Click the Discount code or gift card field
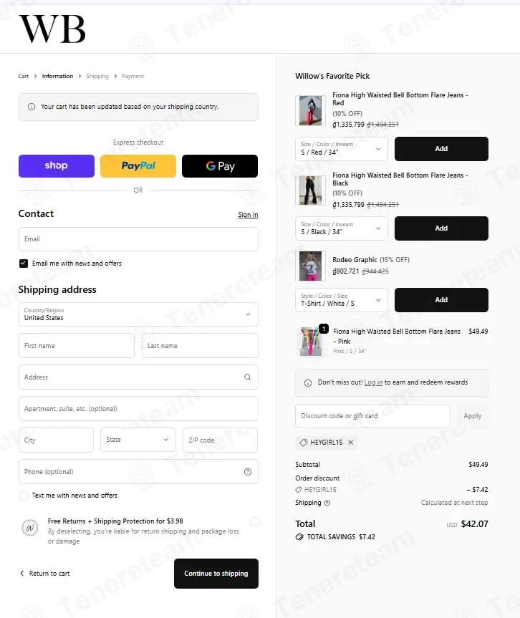The image size is (520, 618). (x=372, y=416)
